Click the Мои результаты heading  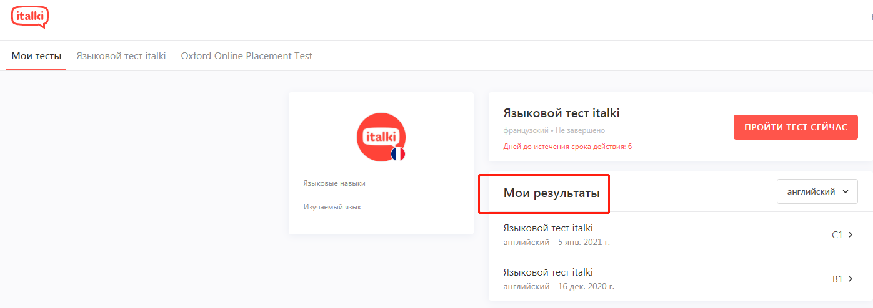(552, 193)
